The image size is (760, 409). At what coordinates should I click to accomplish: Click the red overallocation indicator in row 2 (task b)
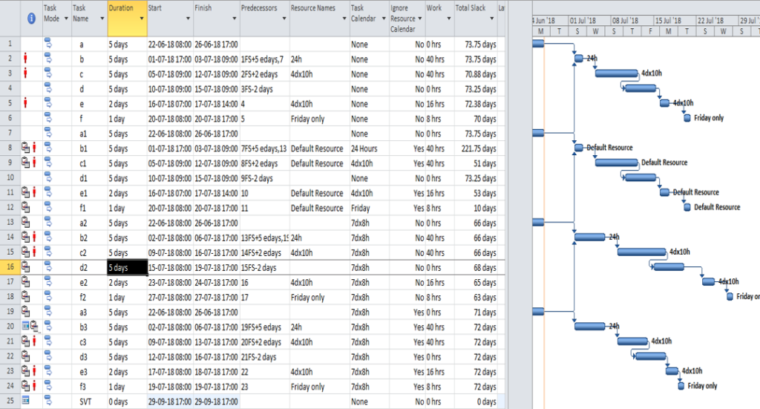tap(26, 59)
